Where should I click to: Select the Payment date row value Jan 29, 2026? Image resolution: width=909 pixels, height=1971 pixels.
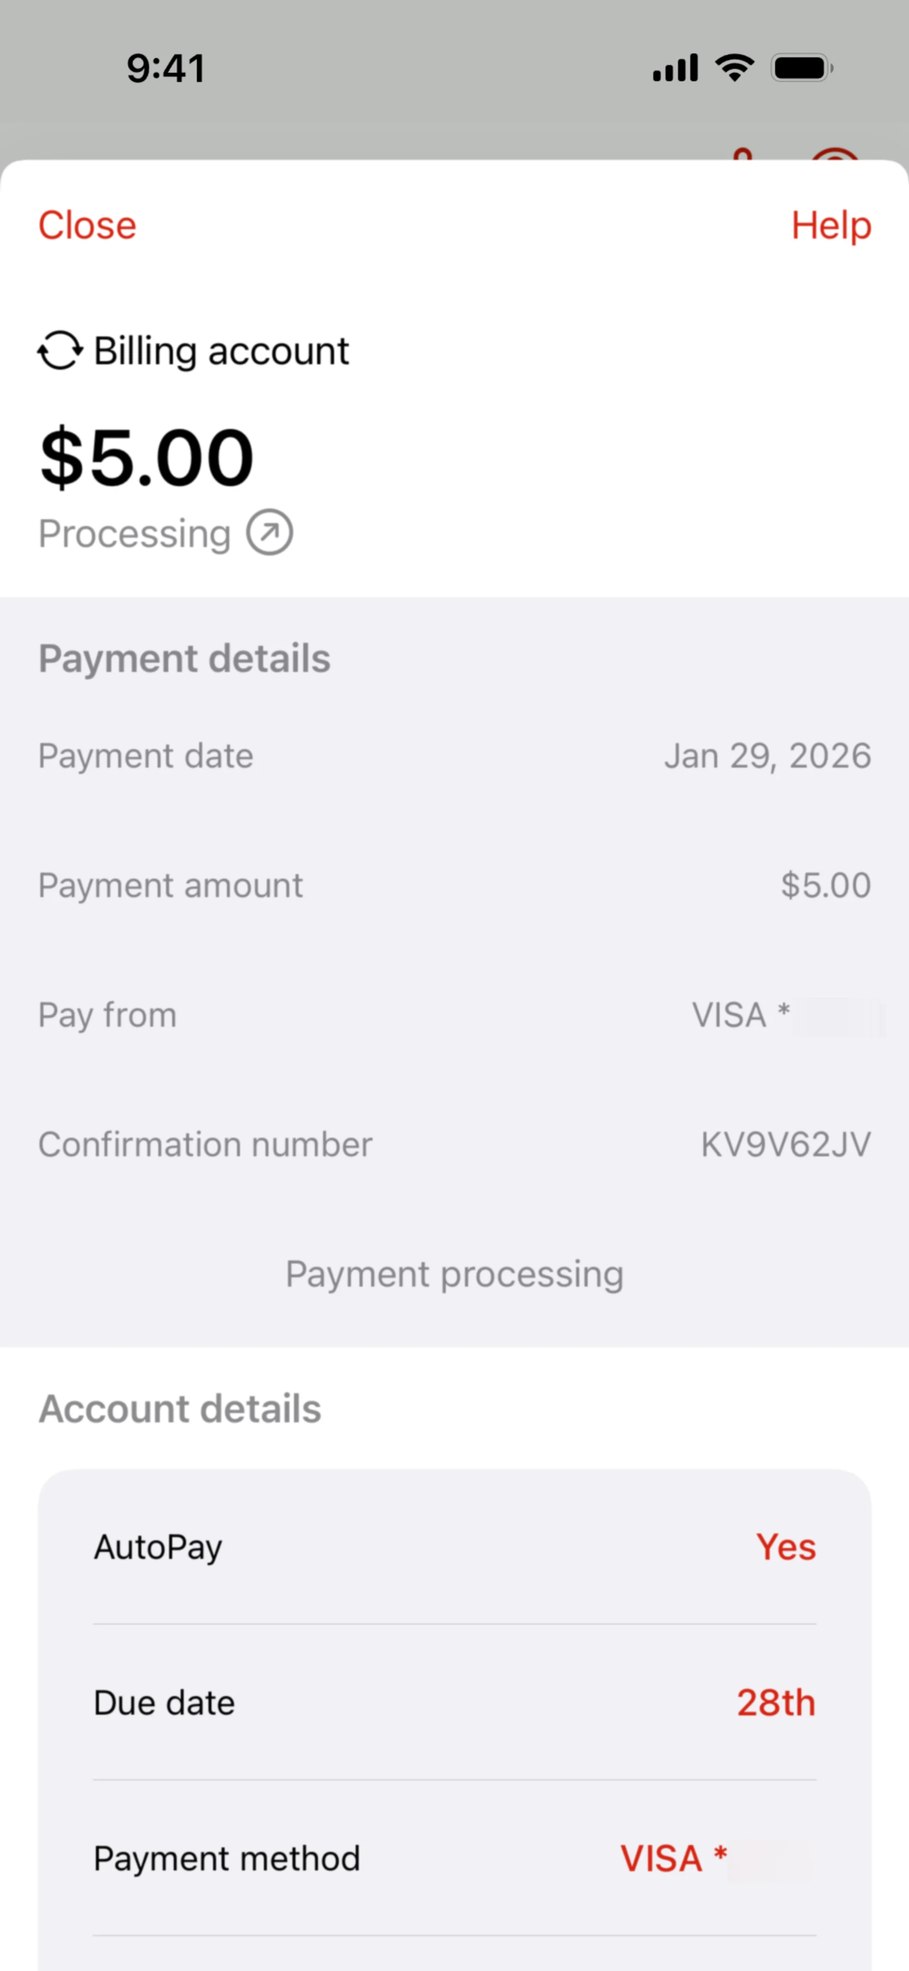point(767,756)
